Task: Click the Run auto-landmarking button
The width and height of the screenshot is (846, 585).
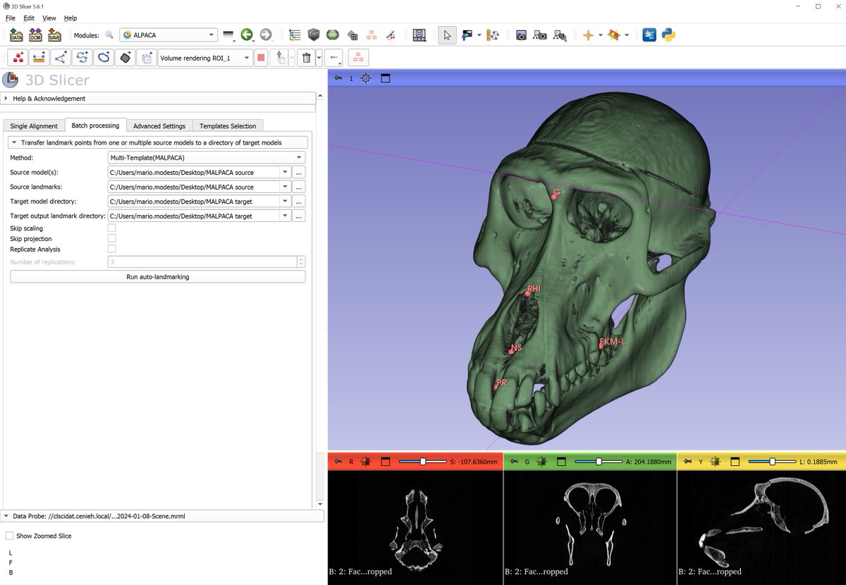Action: click(157, 276)
